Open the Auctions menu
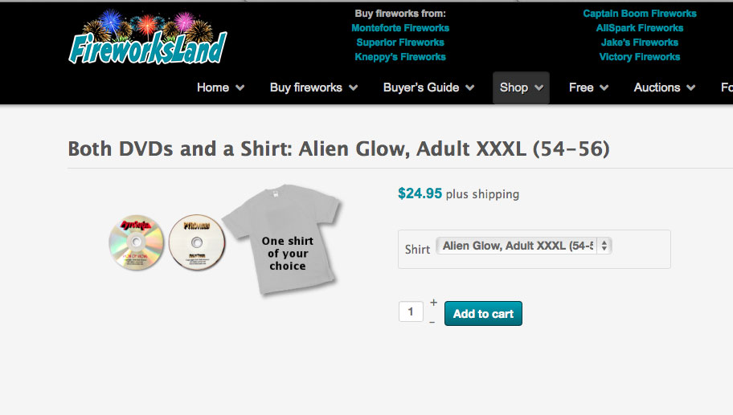This screenshot has height=415, width=733. pyautogui.click(x=664, y=87)
